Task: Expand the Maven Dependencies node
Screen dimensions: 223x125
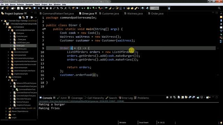Action: tap(6, 111)
